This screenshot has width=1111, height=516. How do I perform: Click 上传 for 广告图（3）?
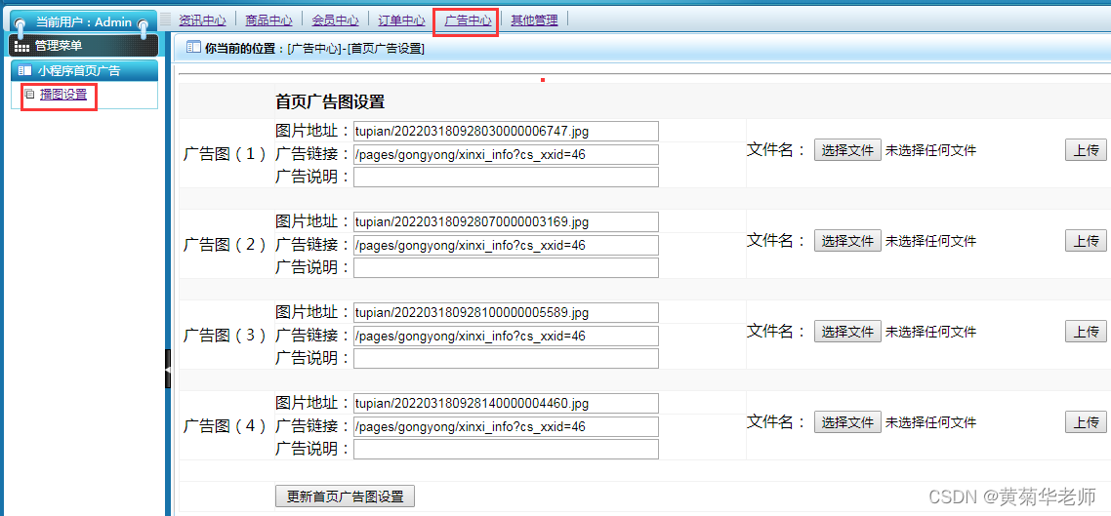click(1087, 332)
